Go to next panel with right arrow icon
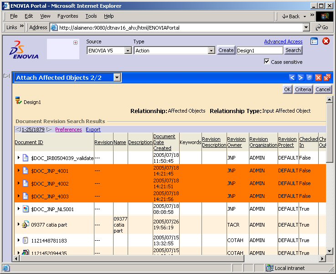 (300, 78)
